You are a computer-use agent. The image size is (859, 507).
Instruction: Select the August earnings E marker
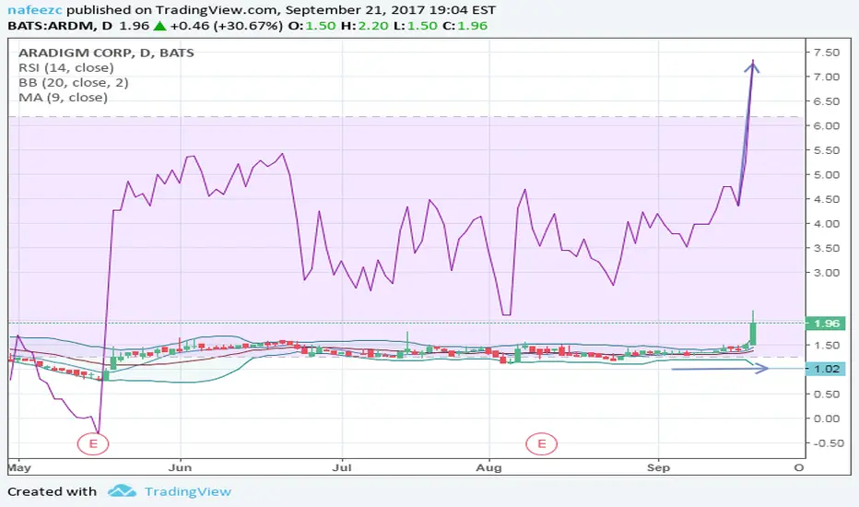click(541, 443)
